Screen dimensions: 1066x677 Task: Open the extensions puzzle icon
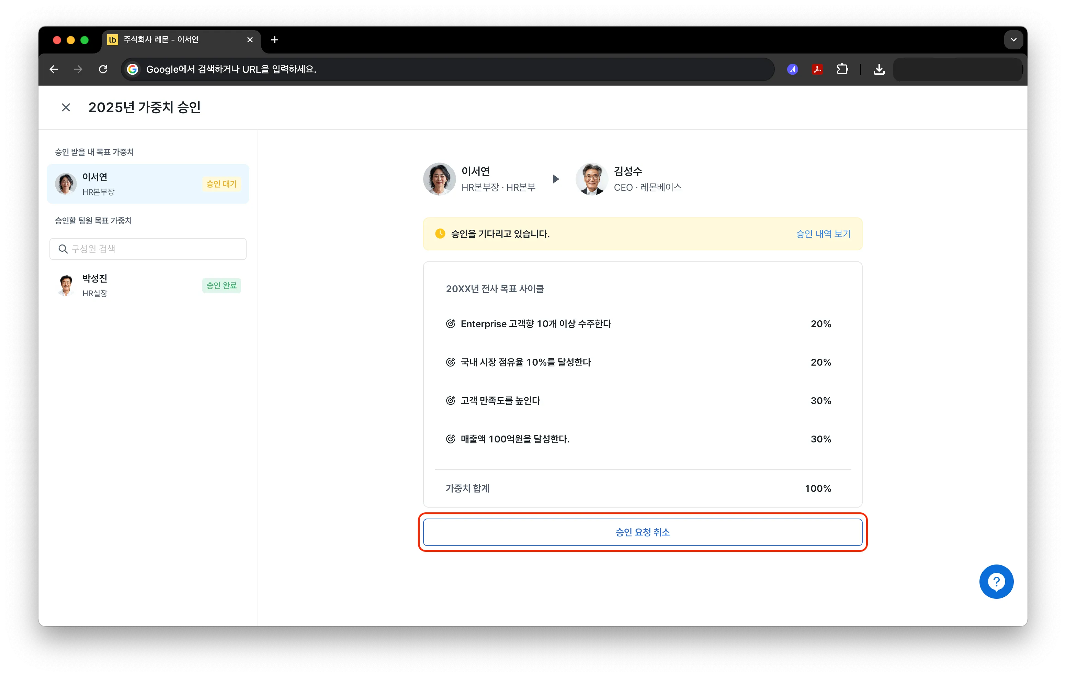[842, 69]
